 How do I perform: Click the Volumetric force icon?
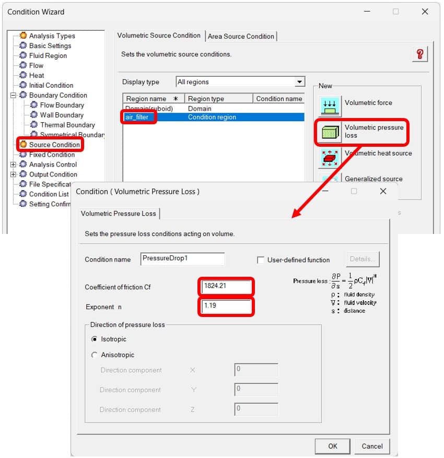point(330,107)
